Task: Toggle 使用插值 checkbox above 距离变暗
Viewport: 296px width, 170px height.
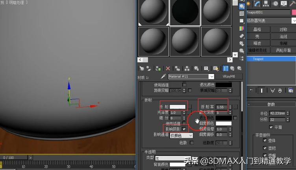Action: (x=184, y=85)
